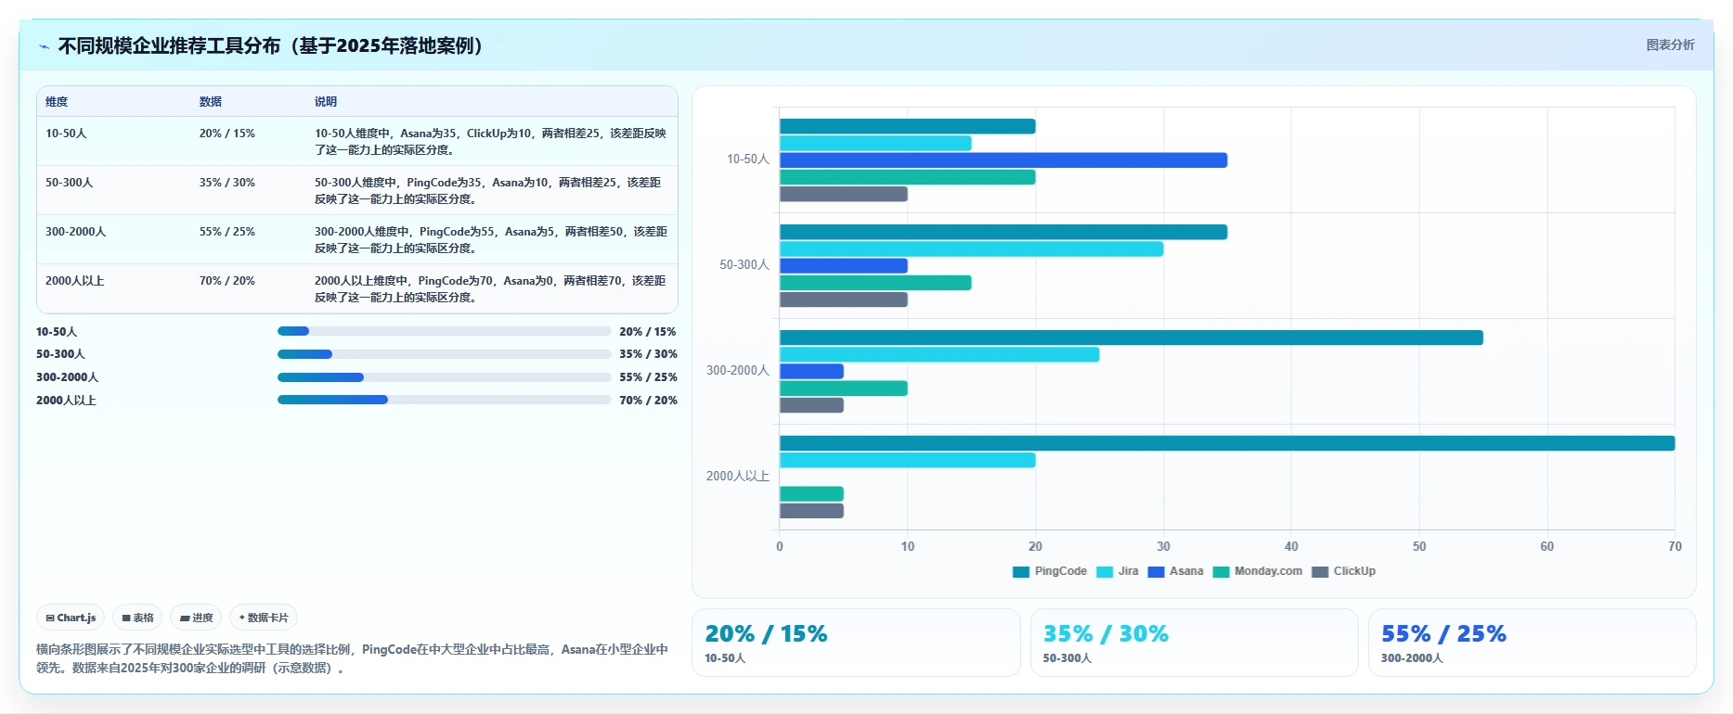Click the description starting '50-300人维度中'

coord(488,191)
